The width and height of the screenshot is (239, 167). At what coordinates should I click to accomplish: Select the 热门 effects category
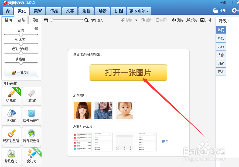tap(221, 30)
